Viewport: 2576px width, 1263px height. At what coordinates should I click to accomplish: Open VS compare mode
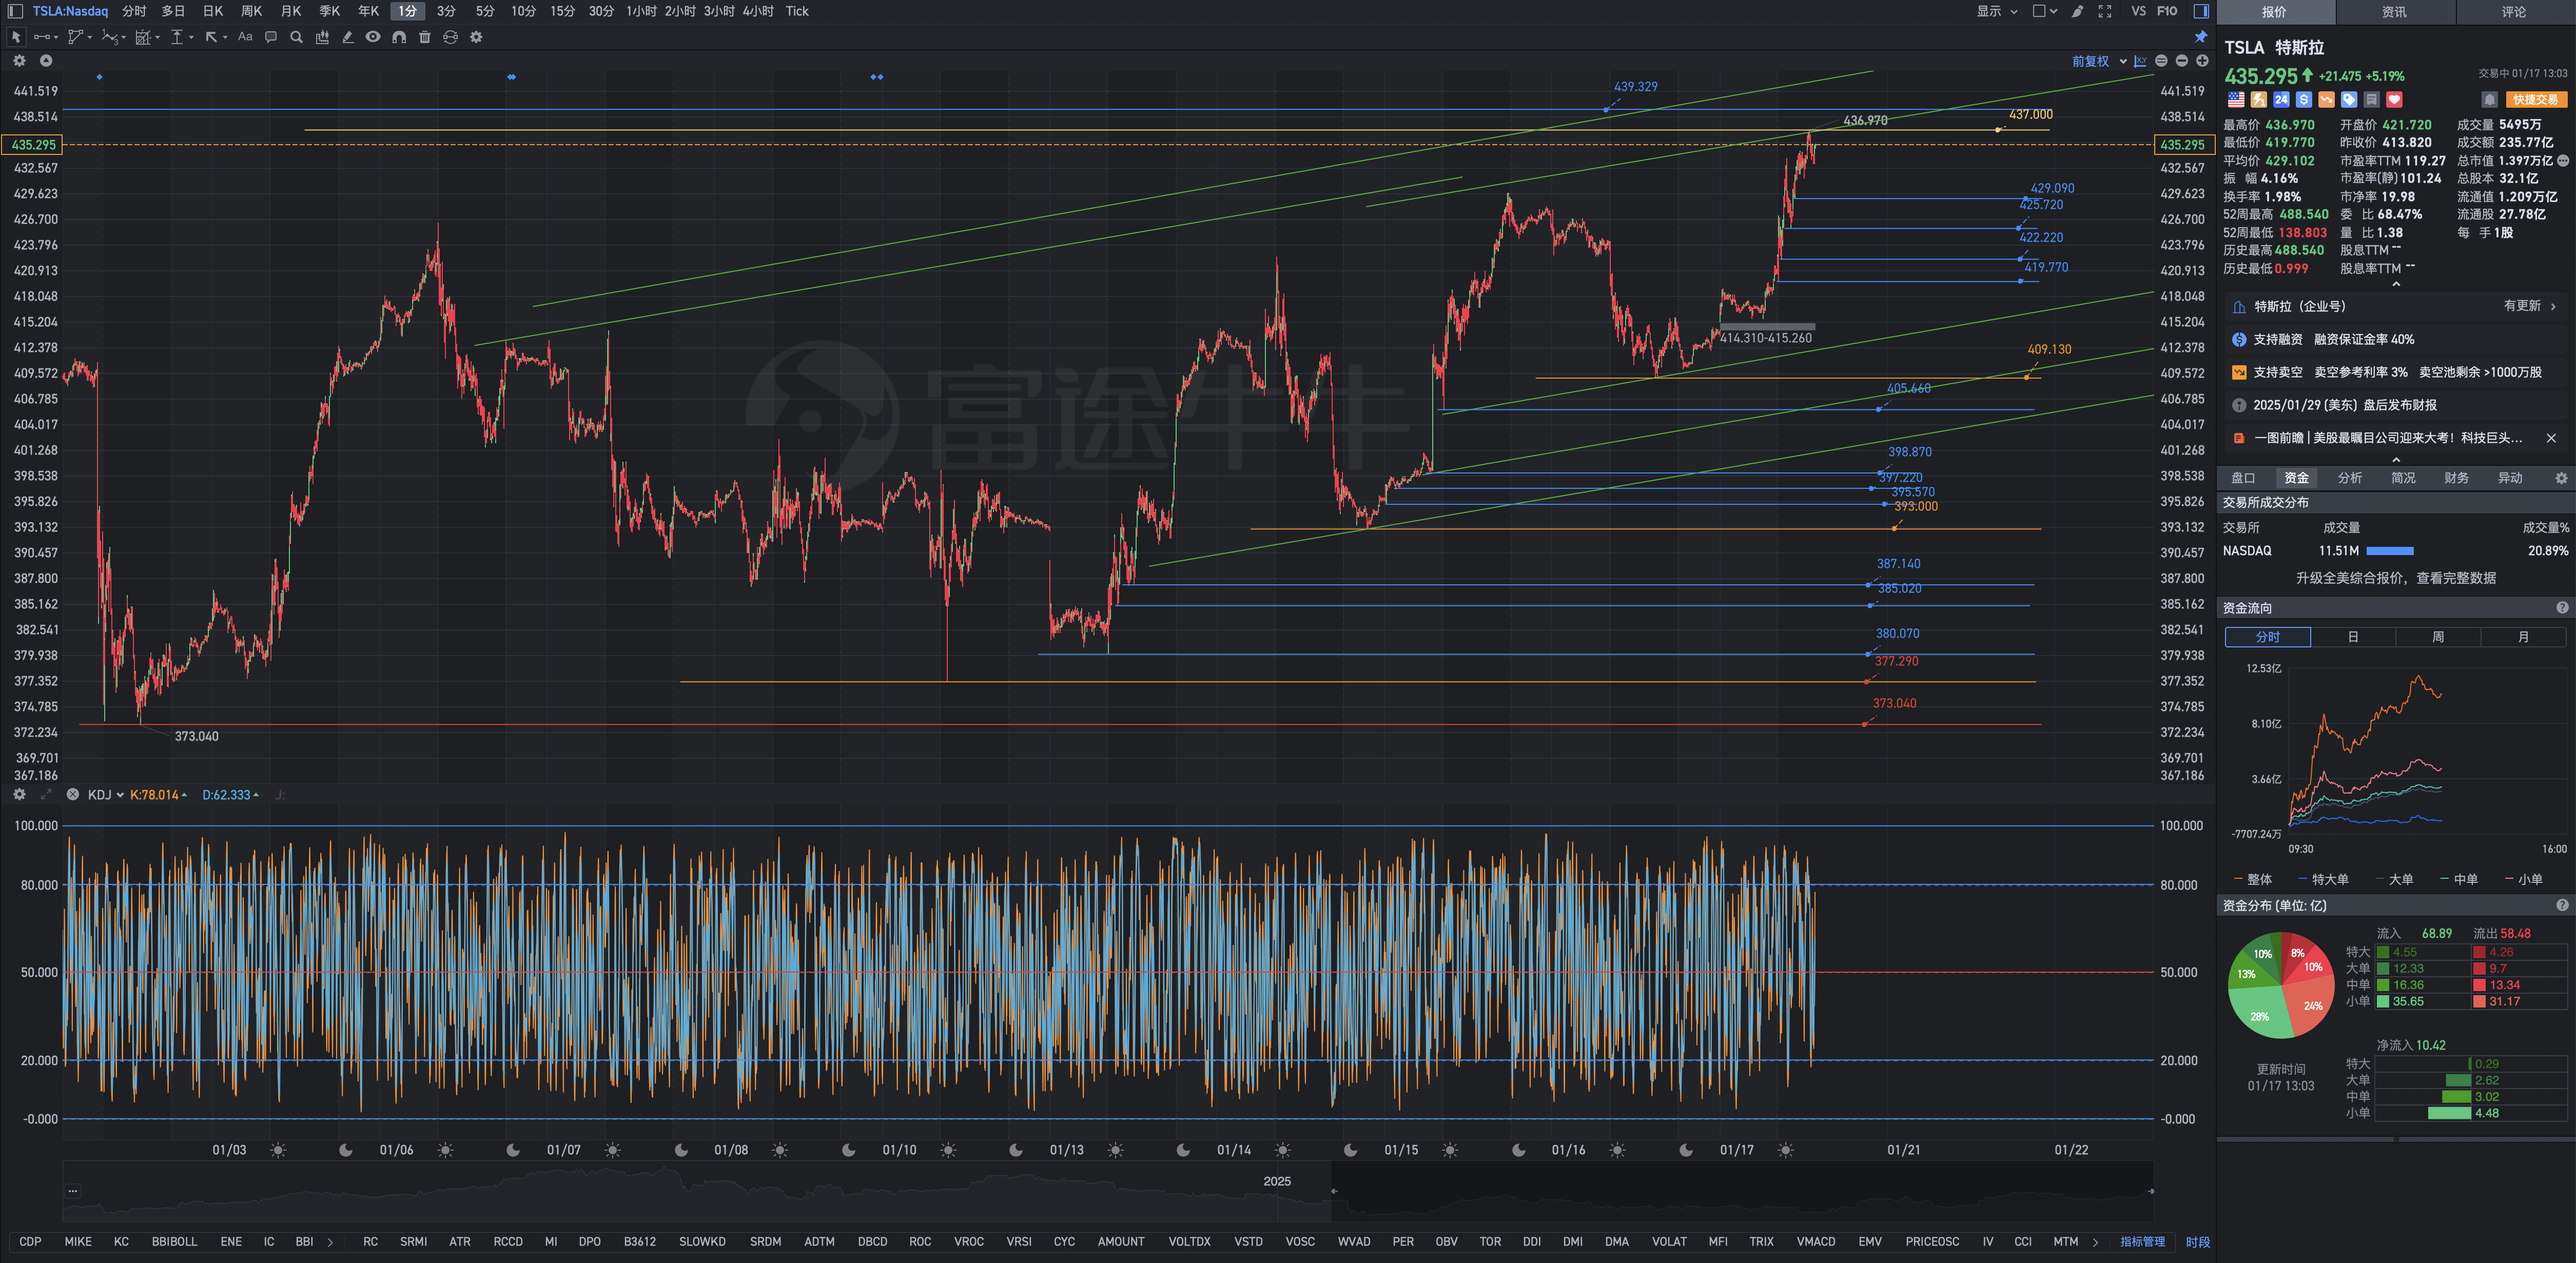[x=2138, y=11]
